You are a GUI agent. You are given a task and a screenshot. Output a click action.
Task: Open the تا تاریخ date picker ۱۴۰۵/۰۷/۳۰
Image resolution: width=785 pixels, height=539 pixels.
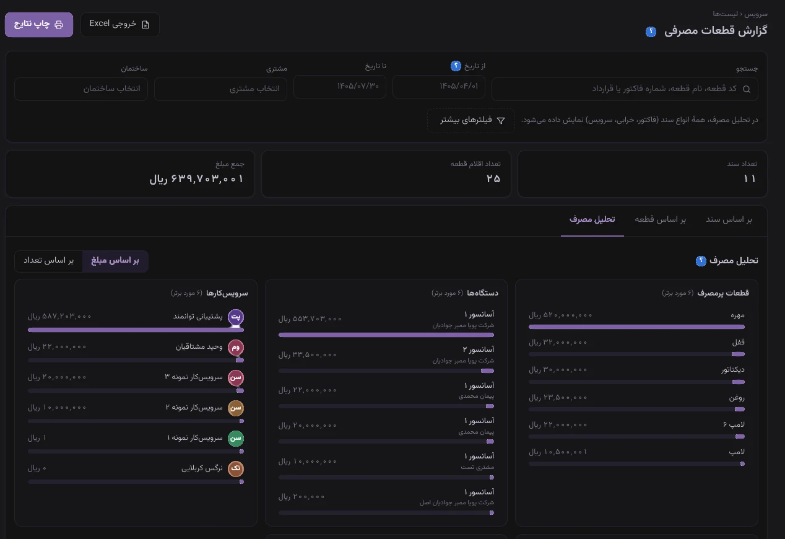pyautogui.click(x=340, y=87)
